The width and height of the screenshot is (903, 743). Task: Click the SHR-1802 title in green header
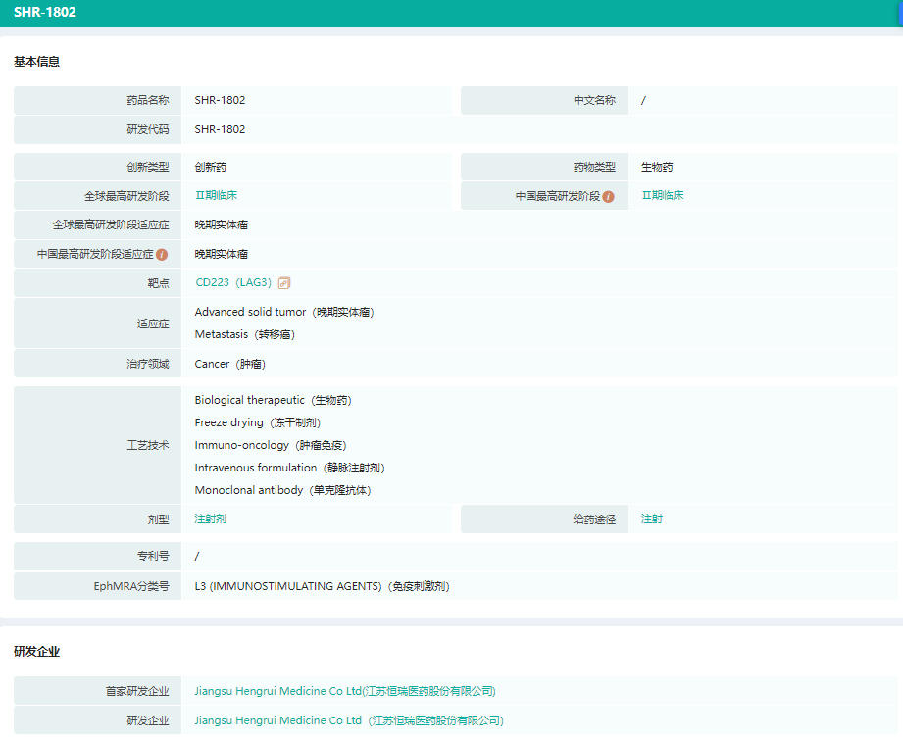(45, 13)
